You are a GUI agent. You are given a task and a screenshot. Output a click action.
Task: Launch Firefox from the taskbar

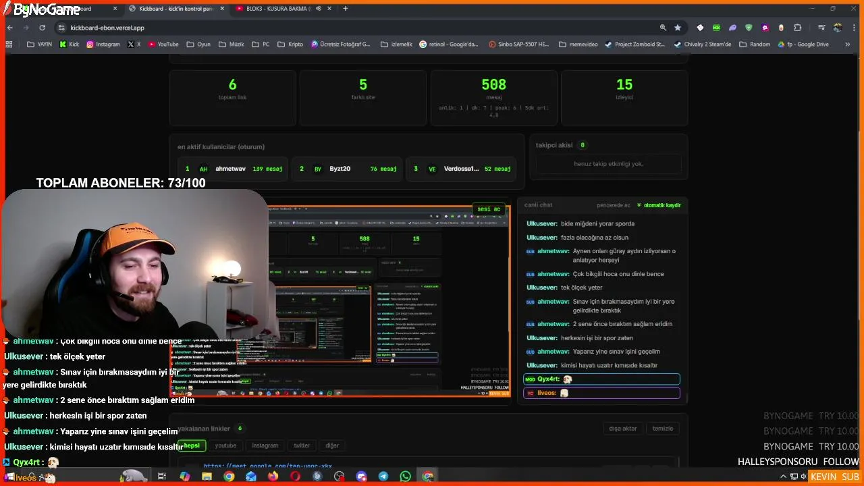(273, 477)
